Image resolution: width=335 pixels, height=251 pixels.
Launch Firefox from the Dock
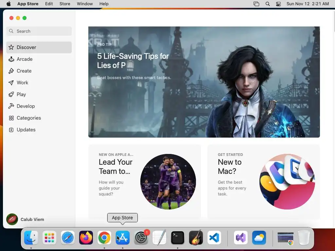point(86,238)
